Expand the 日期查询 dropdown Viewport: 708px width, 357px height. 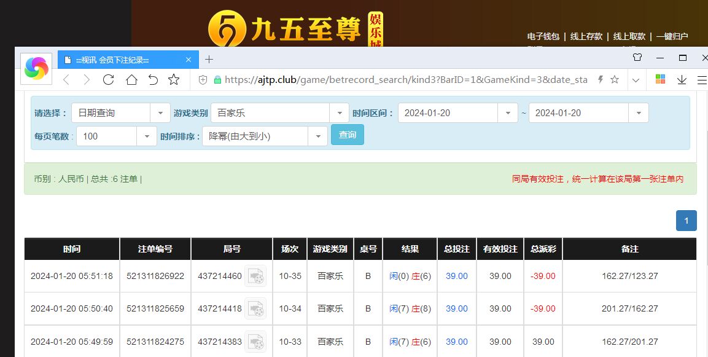[160, 113]
